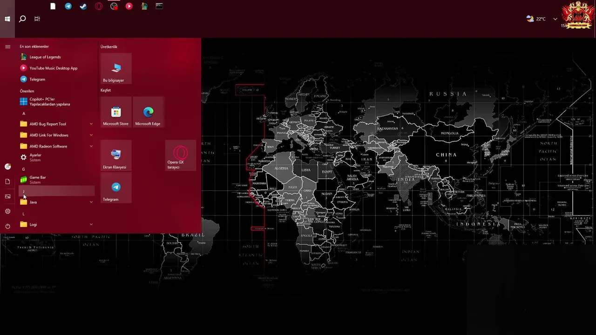Open League of Legends in recently added

[57, 57]
